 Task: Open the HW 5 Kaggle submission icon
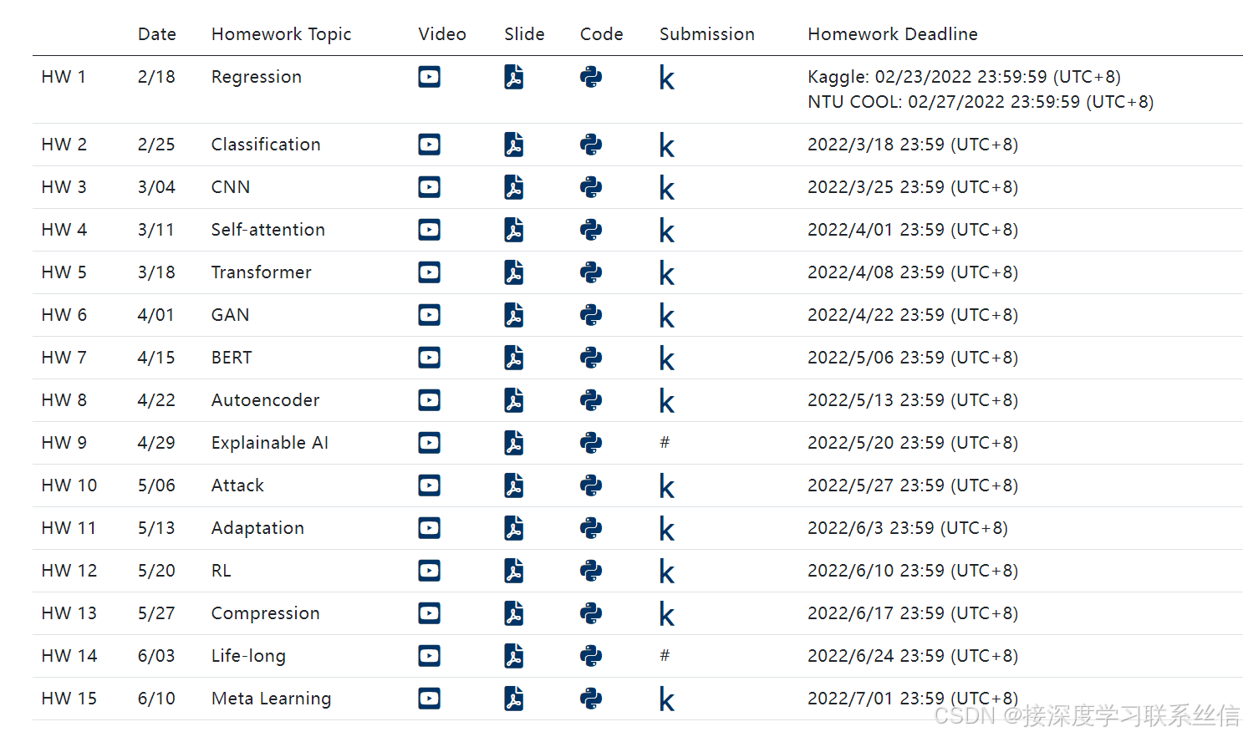coord(666,273)
